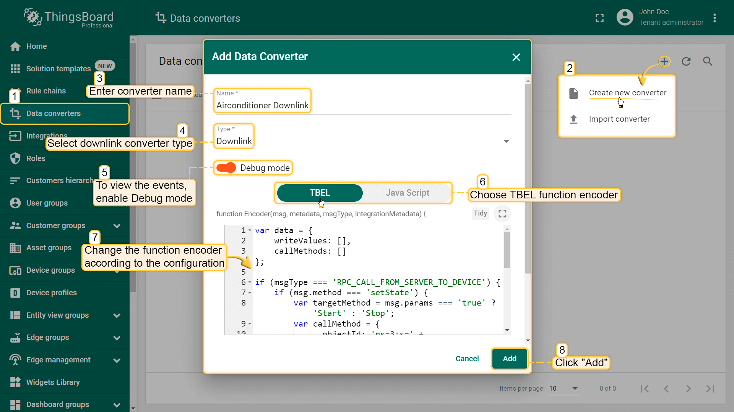Go to previous page
The height and width of the screenshot is (412, 734).
point(666,389)
